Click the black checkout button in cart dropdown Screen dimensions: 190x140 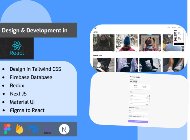coord(179,44)
